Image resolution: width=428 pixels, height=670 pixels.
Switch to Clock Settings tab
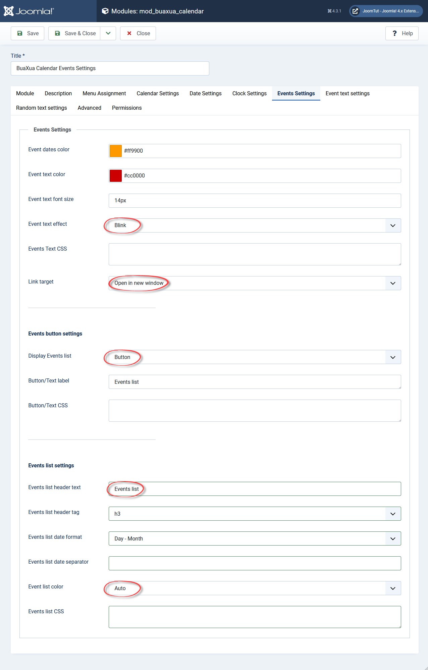(x=250, y=93)
